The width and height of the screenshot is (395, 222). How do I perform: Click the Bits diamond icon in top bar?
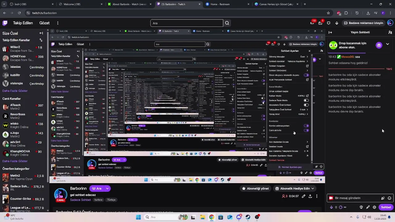pyautogui.click(x=337, y=23)
